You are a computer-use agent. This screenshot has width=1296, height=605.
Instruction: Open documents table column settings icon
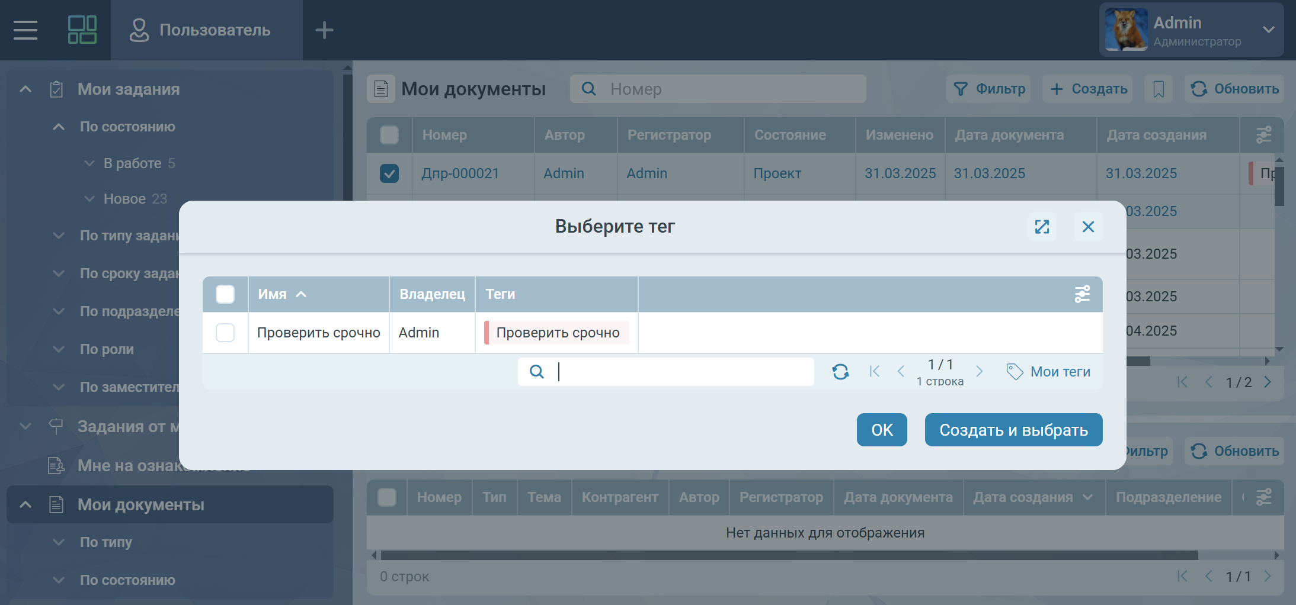pyautogui.click(x=1263, y=135)
